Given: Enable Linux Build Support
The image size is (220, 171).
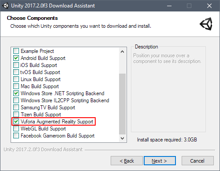Looking at the screenshot, I should [x=16, y=79].
